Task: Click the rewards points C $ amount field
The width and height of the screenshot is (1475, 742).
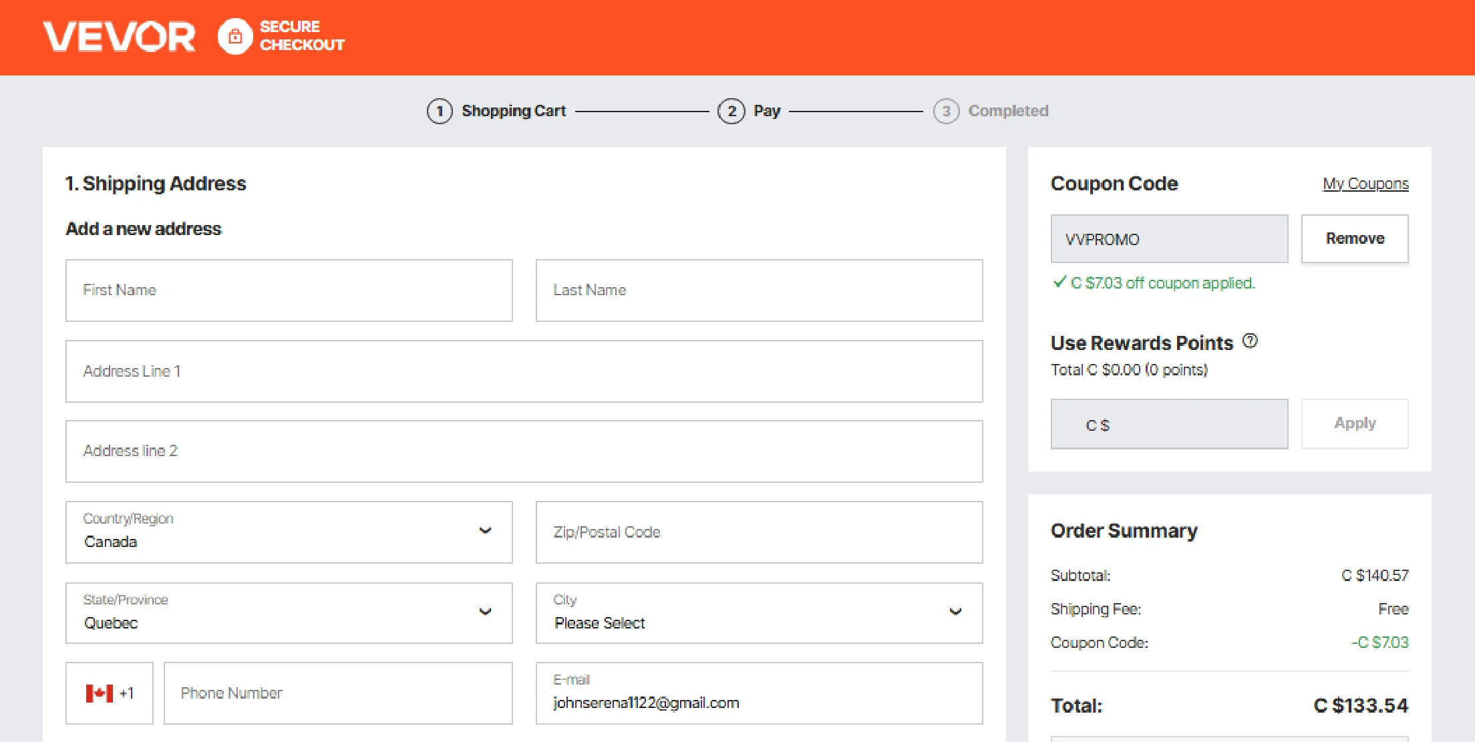Action: pyautogui.click(x=1169, y=424)
